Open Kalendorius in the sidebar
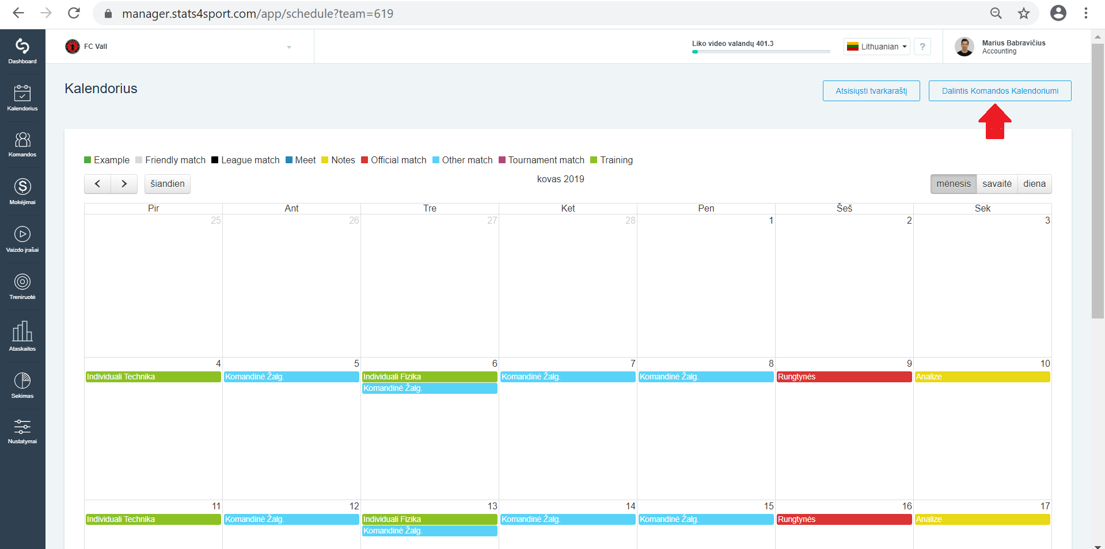This screenshot has width=1105, height=549. pyautogui.click(x=22, y=98)
